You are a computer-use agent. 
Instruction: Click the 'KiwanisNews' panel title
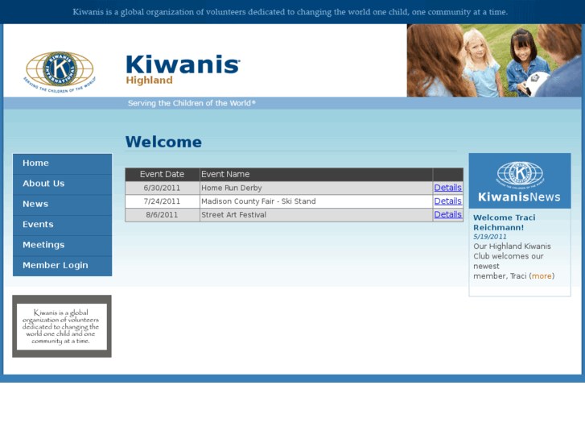[x=519, y=197]
